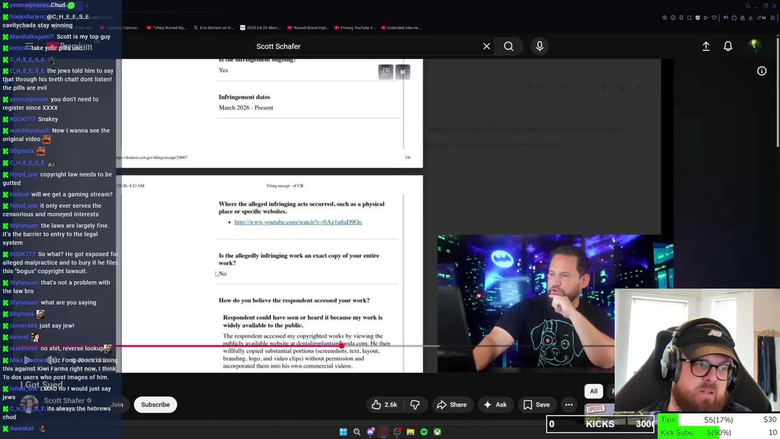Open File Explorer from the taskbar
This screenshot has height=439, width=780.
click(410, 432)
